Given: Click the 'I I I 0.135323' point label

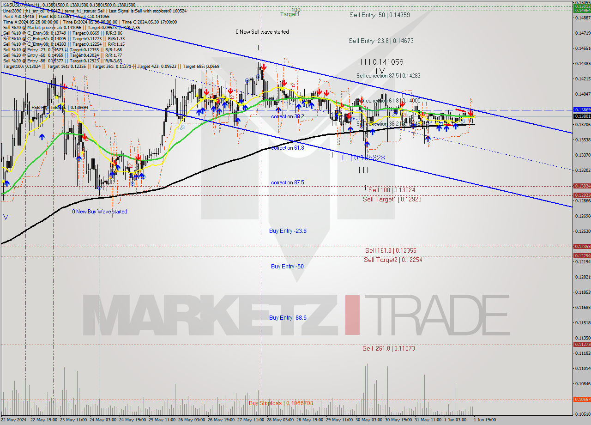Looking at the screenshot, I should (363, 158).
